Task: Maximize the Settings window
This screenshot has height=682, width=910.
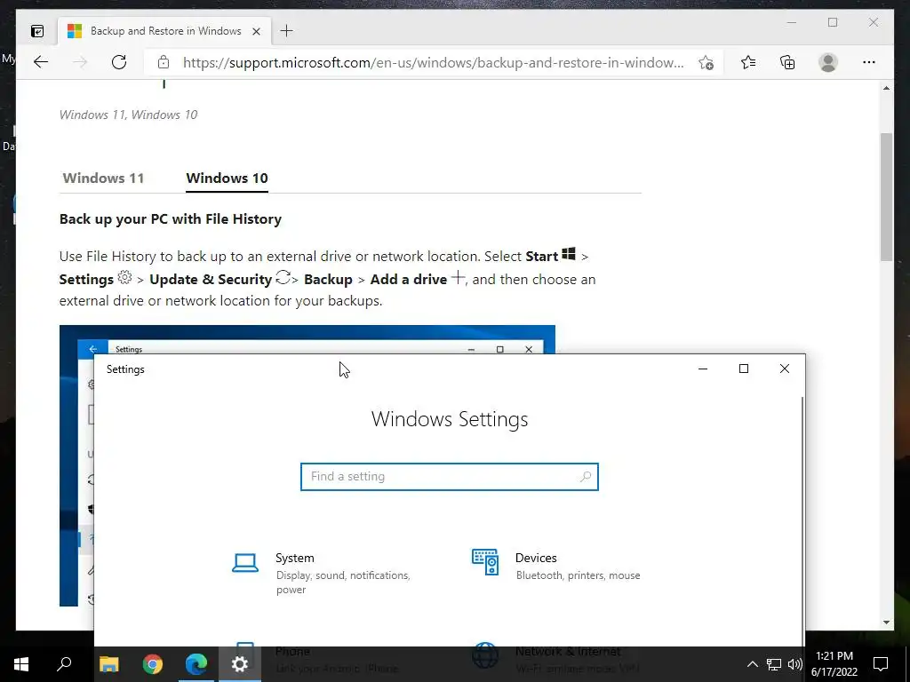Action: pyautogui.click(x=744, y=369)
